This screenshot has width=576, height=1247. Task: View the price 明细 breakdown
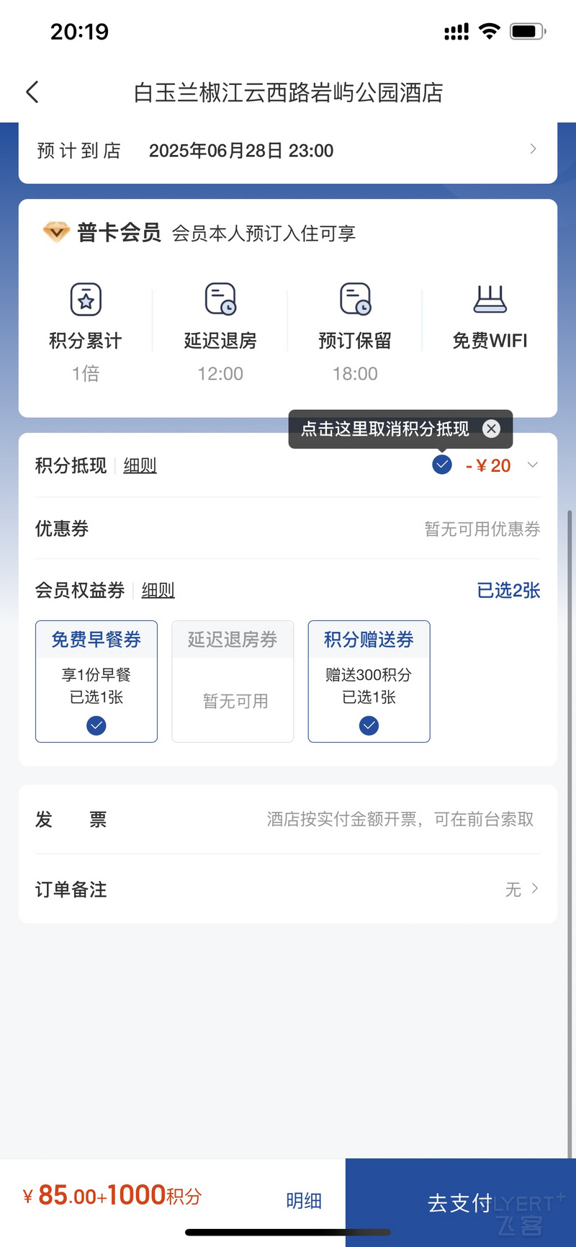(304, 1200)
